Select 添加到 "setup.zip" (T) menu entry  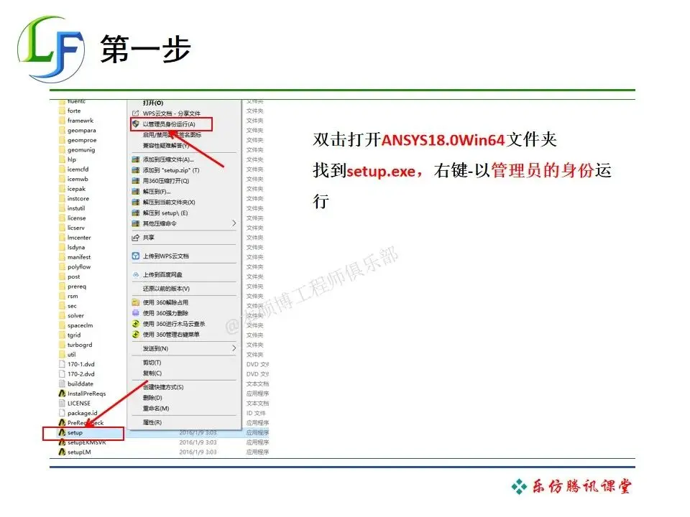[x=171, y=170]
